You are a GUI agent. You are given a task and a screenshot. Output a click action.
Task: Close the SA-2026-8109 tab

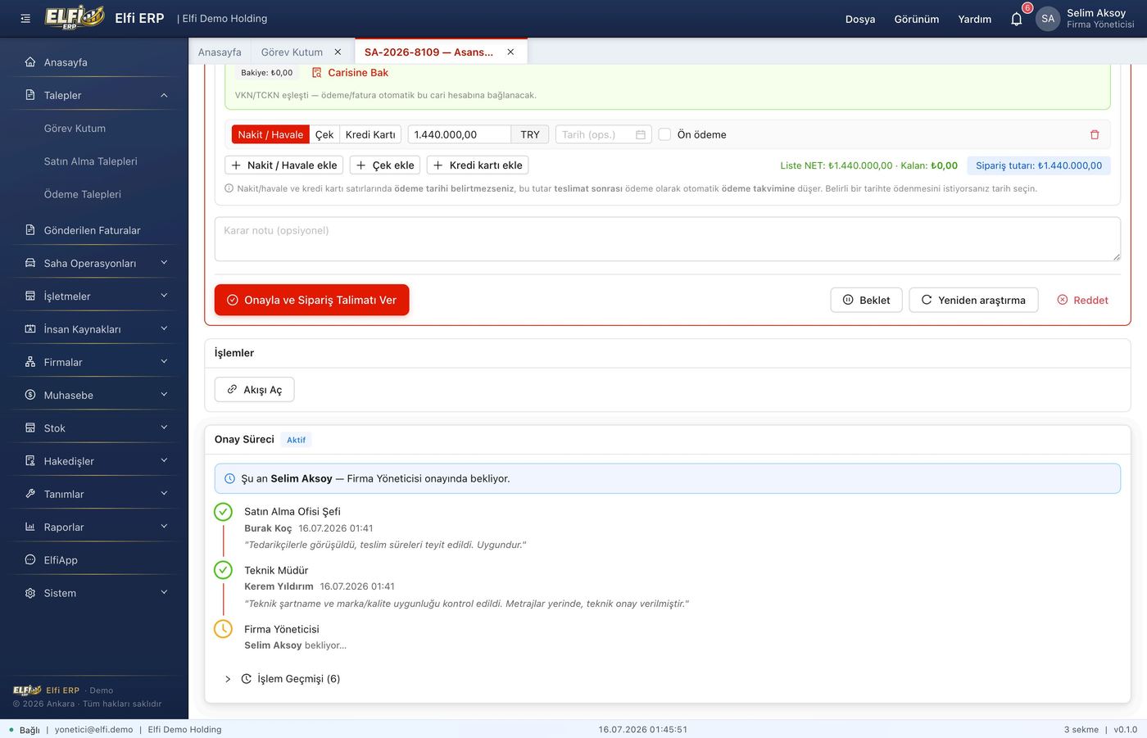pyautogui.click(x=510, y=52)
